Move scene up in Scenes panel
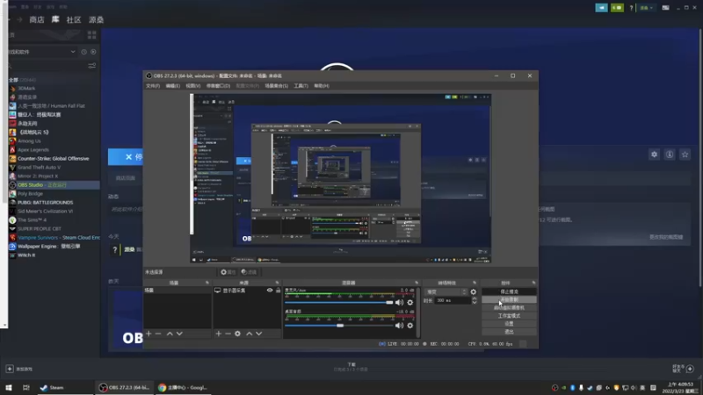Image resolution: width=703 pixels, height=395 pixels. click(170, 334)
